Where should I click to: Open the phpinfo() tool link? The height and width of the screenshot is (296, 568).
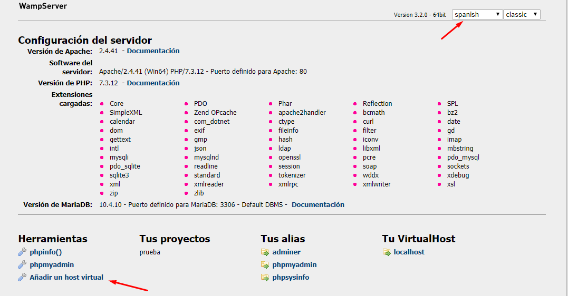[45, 252]
